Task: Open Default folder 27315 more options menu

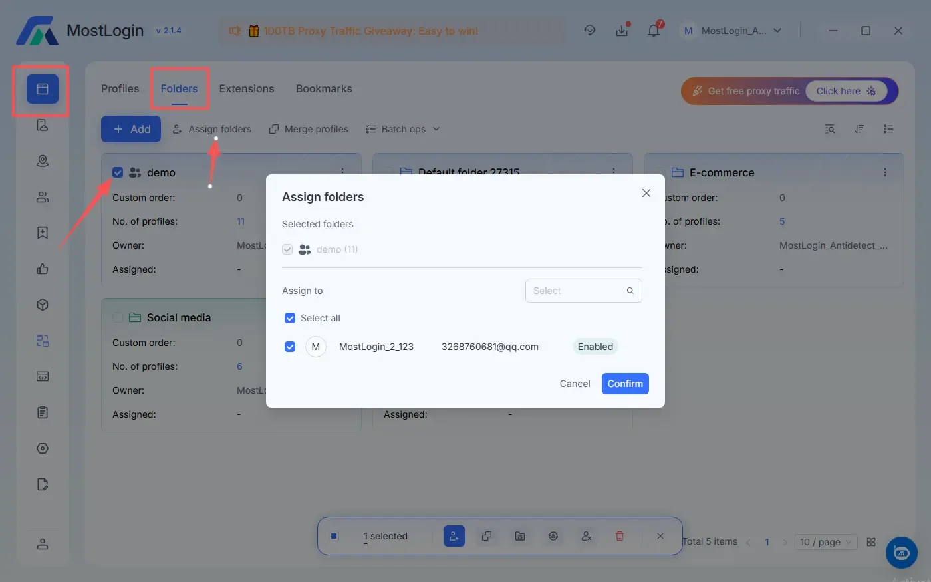Action: (614, 172)
